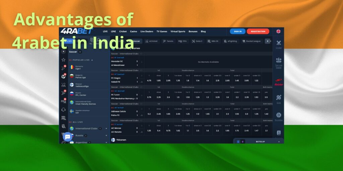Click the sports tabs scroll-left arrow
The image size is (343, 171).
pyautogui.click(x=267, y=41)
